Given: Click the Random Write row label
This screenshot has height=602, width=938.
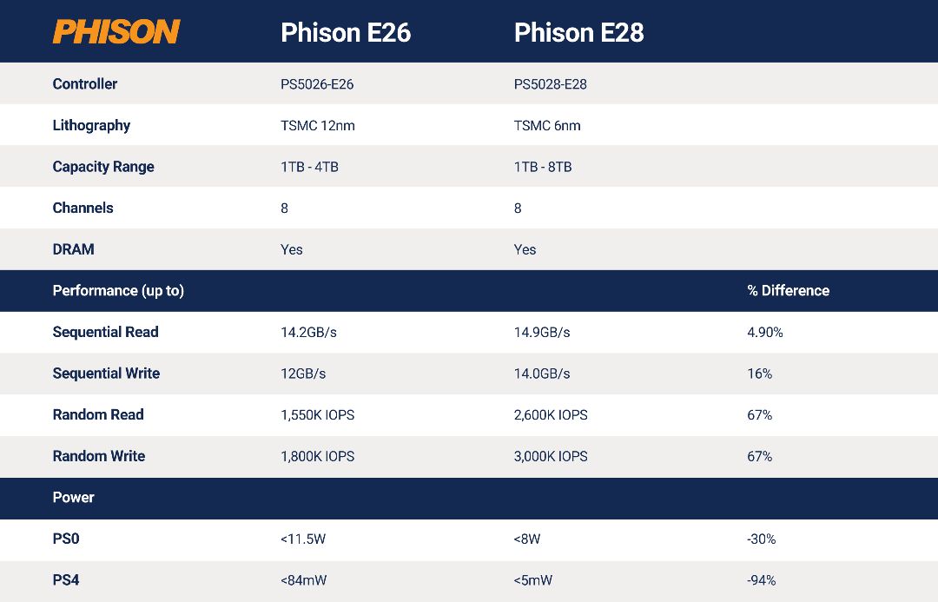Looking at the screenshot, I should (x=99, y=456).
